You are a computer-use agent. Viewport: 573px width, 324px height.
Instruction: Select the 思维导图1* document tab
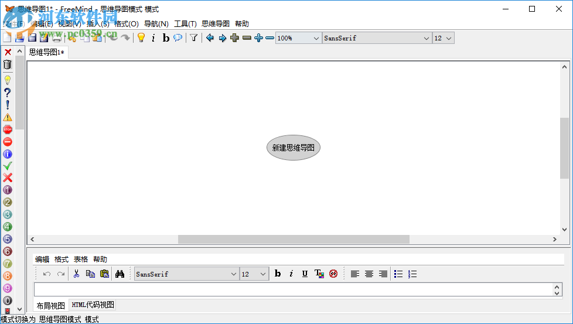[x=47, y=52]
